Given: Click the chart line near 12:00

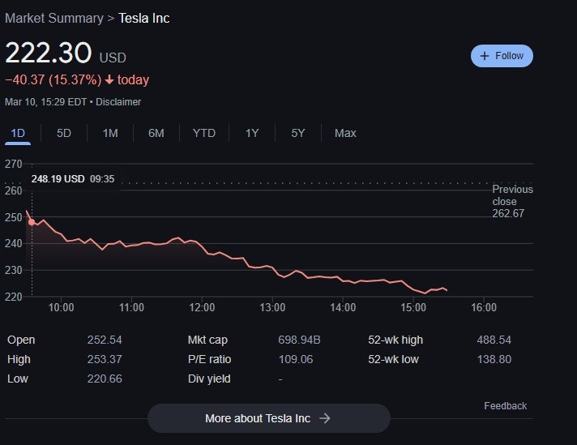Looking at the screenshot, I should (x=202, y=248).
